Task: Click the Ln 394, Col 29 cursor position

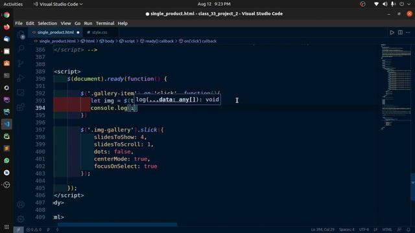Action: click(323, 230)
